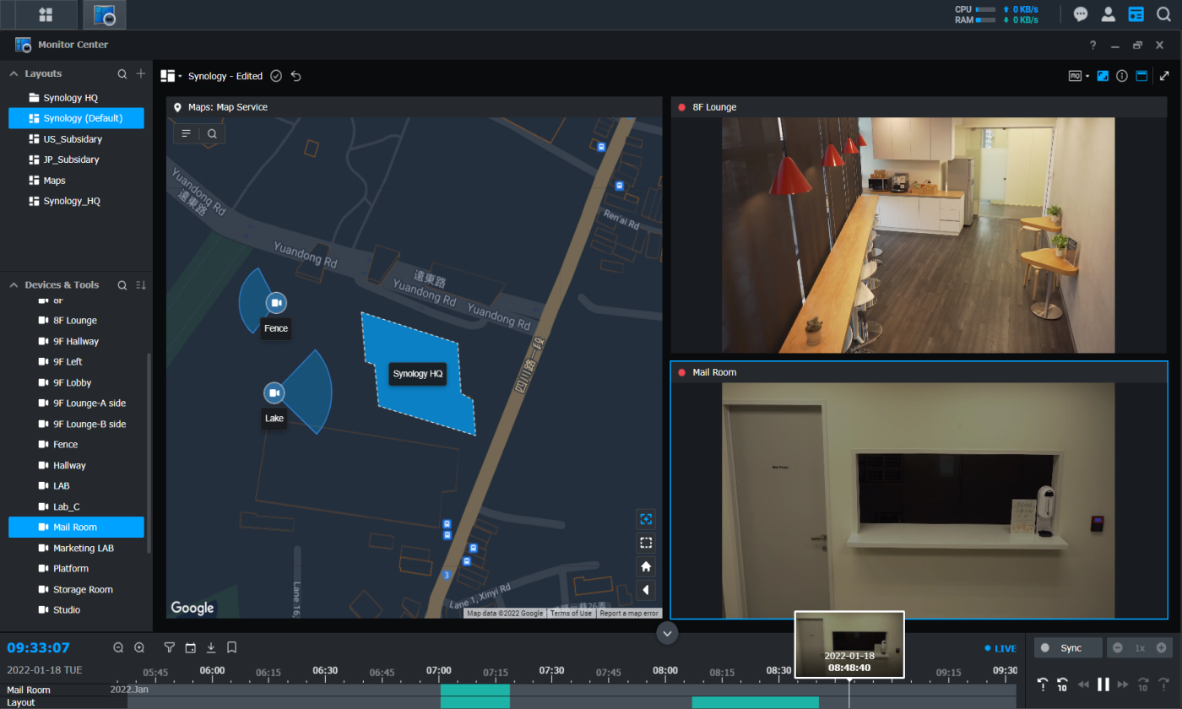Zoom out the timeline with the minus magnifier
This screenshot has height=709, width=1182.
point(118,647)
